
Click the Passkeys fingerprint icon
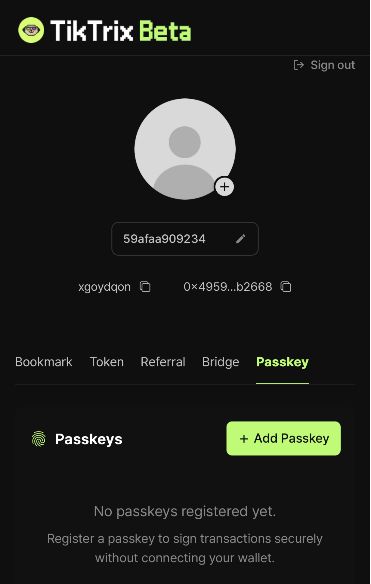click(x=39, y=439)
